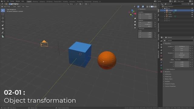This screenshot has width=194, height=109.
Task: Expand the Custom Properties panel
Action: pyautogui.click(x=170, y=86)
